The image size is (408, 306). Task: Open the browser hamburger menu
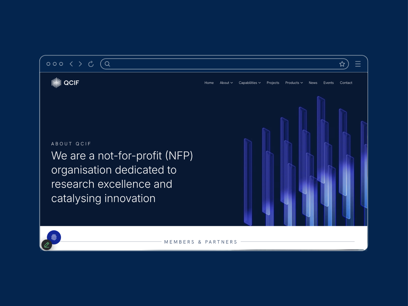pos(358,64)
